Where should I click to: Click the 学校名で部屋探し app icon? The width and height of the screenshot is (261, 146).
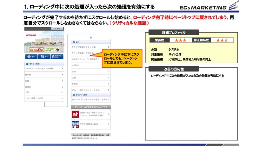(x=75, y=124)
